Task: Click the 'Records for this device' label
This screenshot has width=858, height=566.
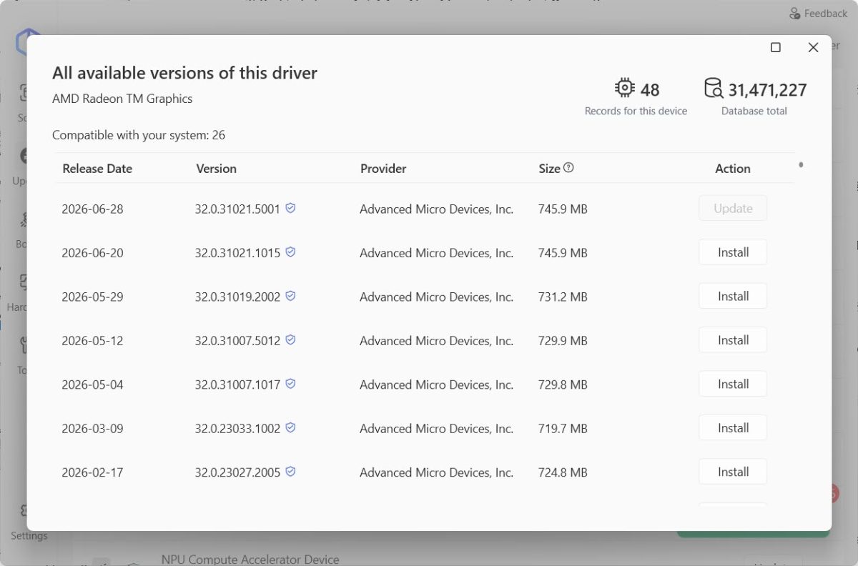Action: [x=636, y=111]
